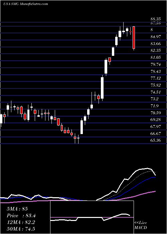Image resolution: width=167 pixels, height=234 pixels.
Task: Click the 70.59 price axis label
Action: [156, 113]
